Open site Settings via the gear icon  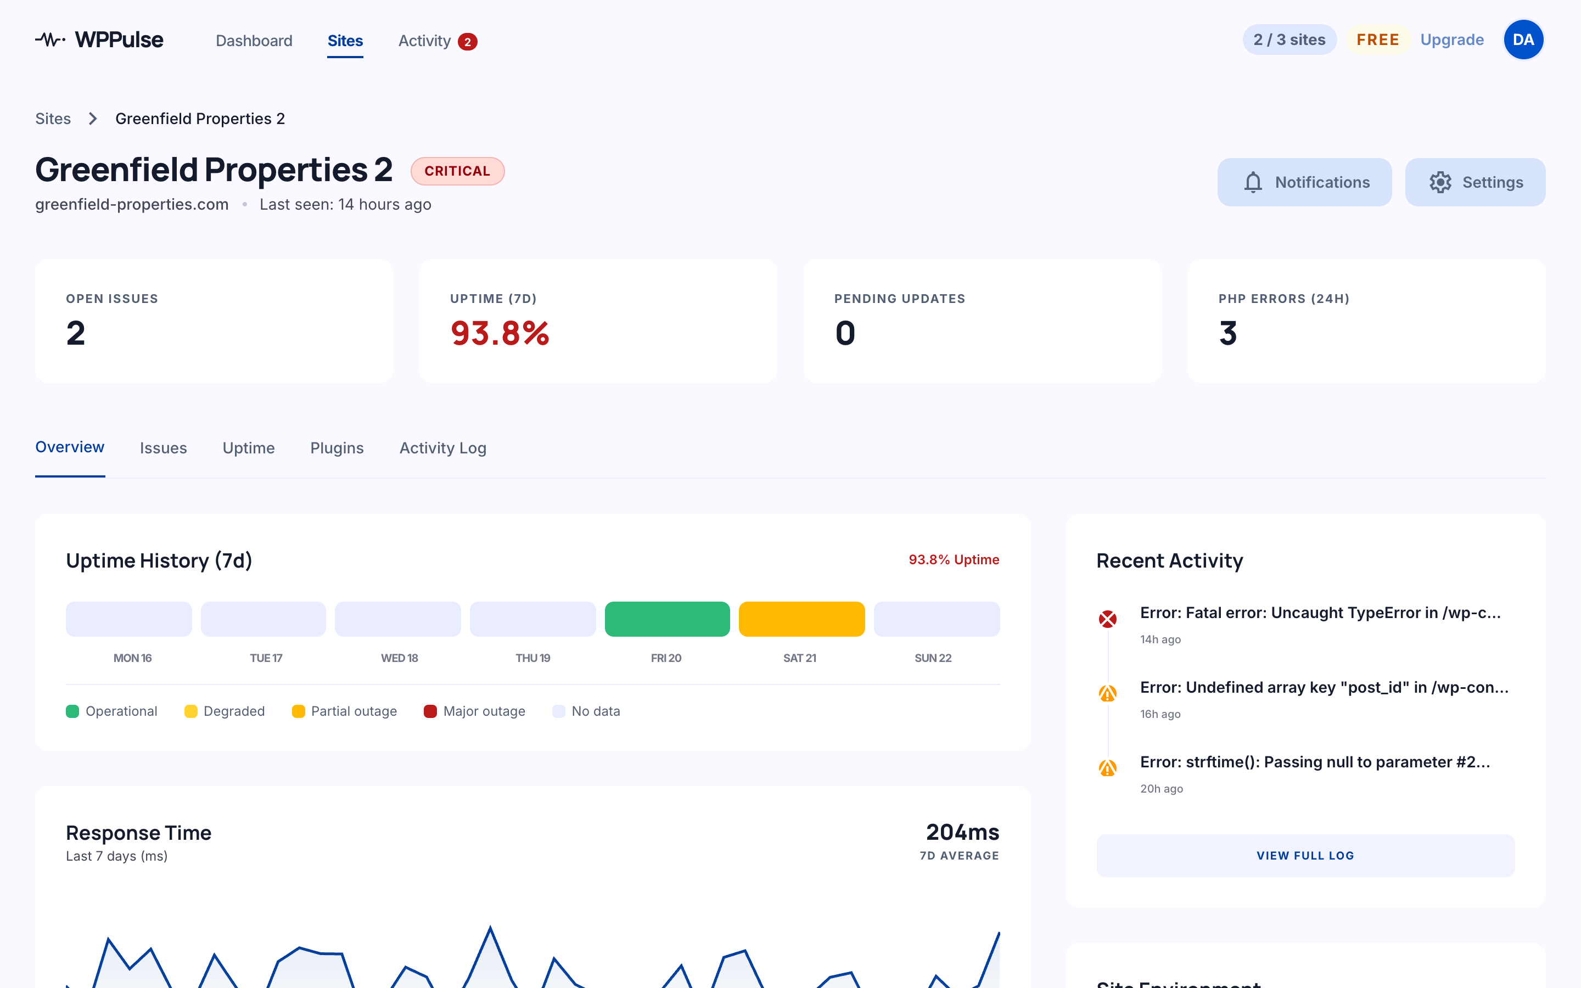pos(1441,182)
